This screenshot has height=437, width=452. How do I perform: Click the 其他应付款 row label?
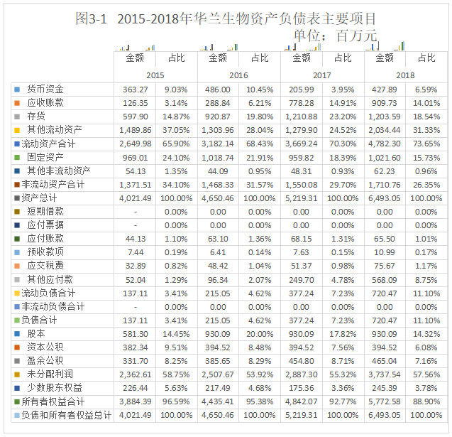50,279
